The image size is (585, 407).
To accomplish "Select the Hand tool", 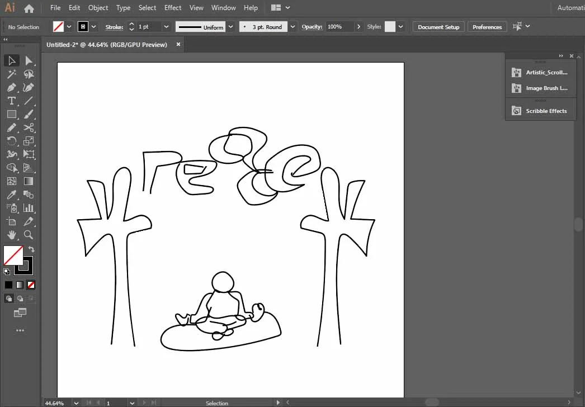I will [x=11, y=235].
